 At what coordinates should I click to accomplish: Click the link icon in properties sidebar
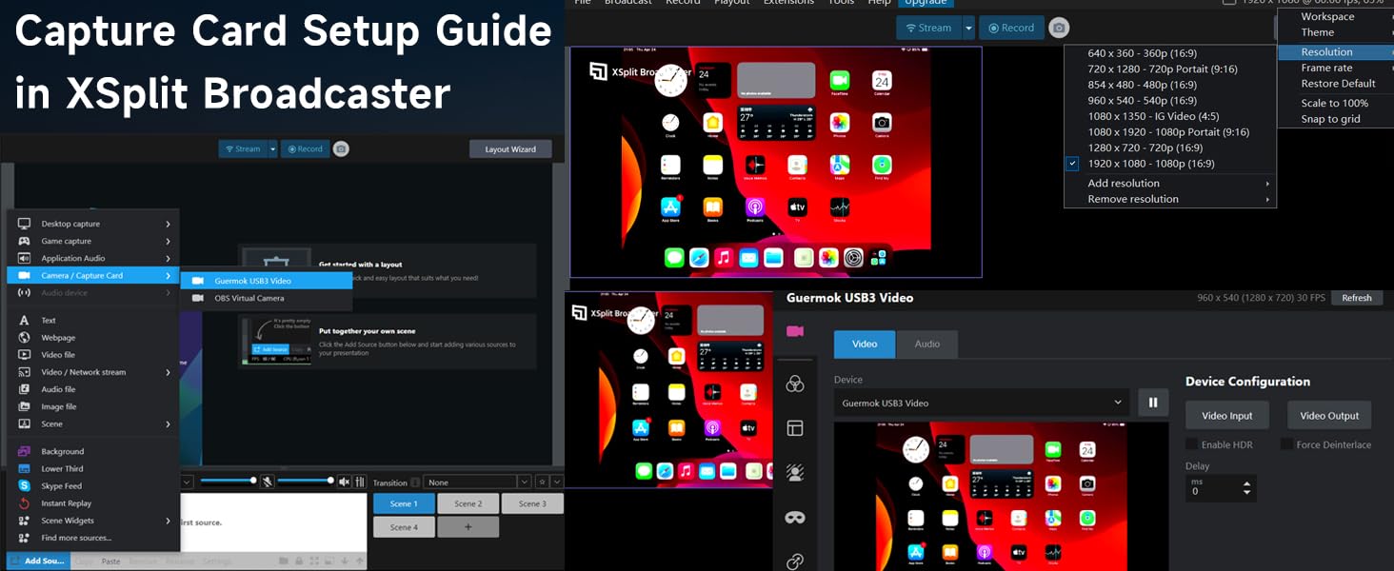coord(795,561)
